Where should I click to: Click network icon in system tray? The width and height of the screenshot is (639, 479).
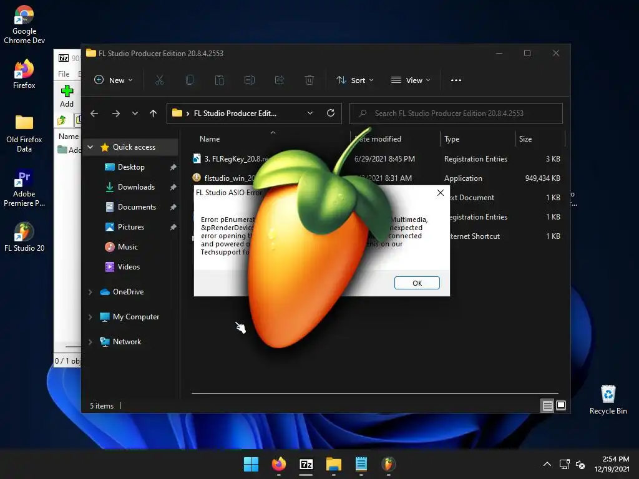coord(564,464)
